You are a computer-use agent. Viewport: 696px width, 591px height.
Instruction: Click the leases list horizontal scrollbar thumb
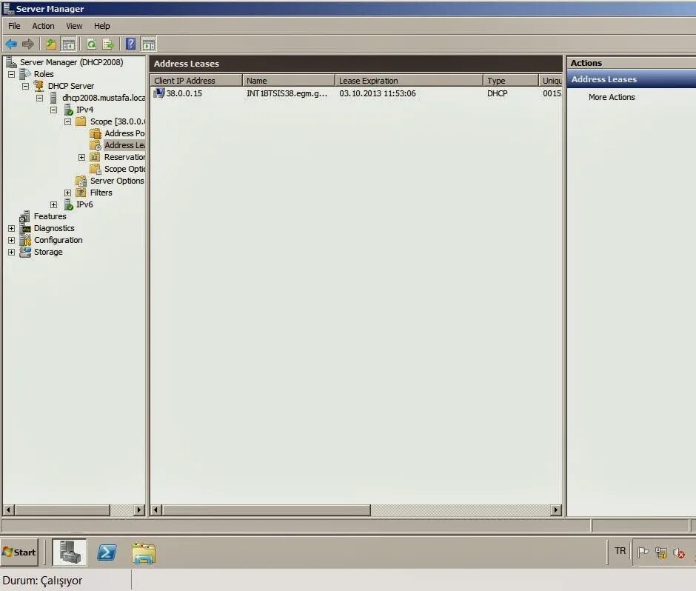[267, 510]
